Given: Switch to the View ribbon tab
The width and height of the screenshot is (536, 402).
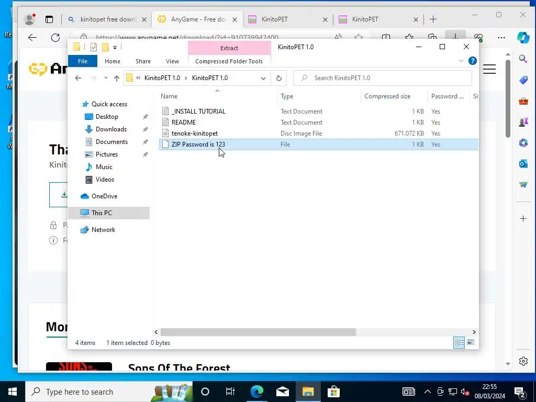Looking at the screenshot, I should pyautogui.click(x=172, y=61).
